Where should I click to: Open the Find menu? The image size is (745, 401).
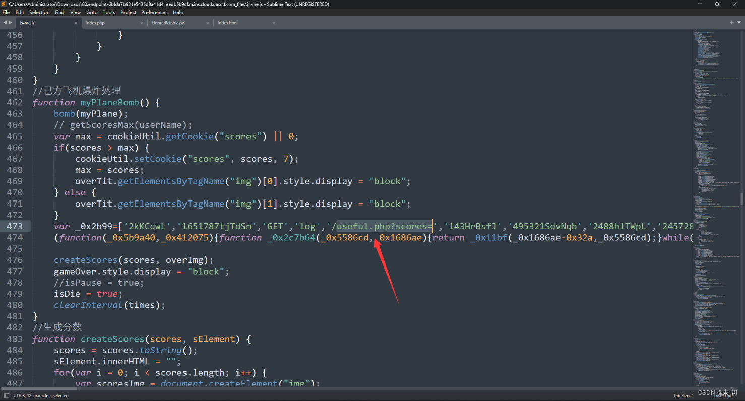(x=59, y=12)
